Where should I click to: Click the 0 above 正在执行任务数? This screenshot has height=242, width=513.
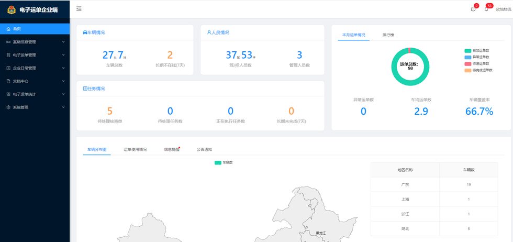(231, 111)
